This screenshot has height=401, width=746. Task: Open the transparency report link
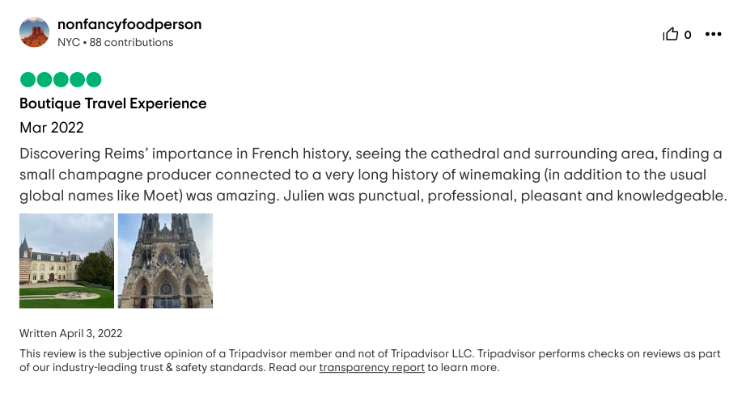[371, 368]
